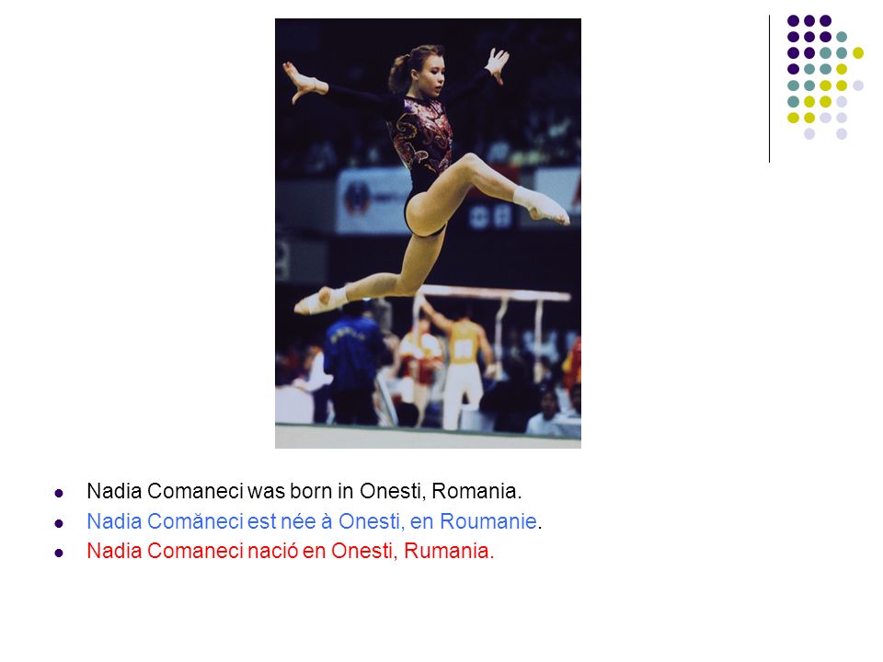Viewport: 883px width, 662px height.
Task: Click the red Spanish sentence
Action: point(290,551)
